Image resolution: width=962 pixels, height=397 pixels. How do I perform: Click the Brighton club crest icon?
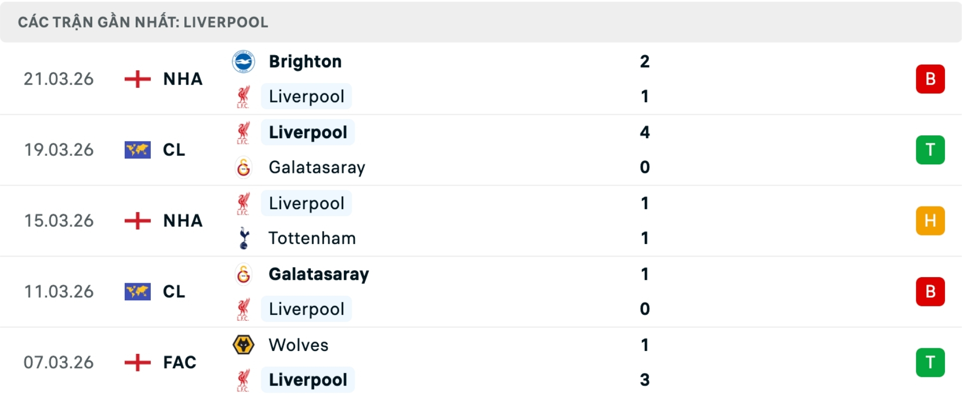[x=244, y=62]
